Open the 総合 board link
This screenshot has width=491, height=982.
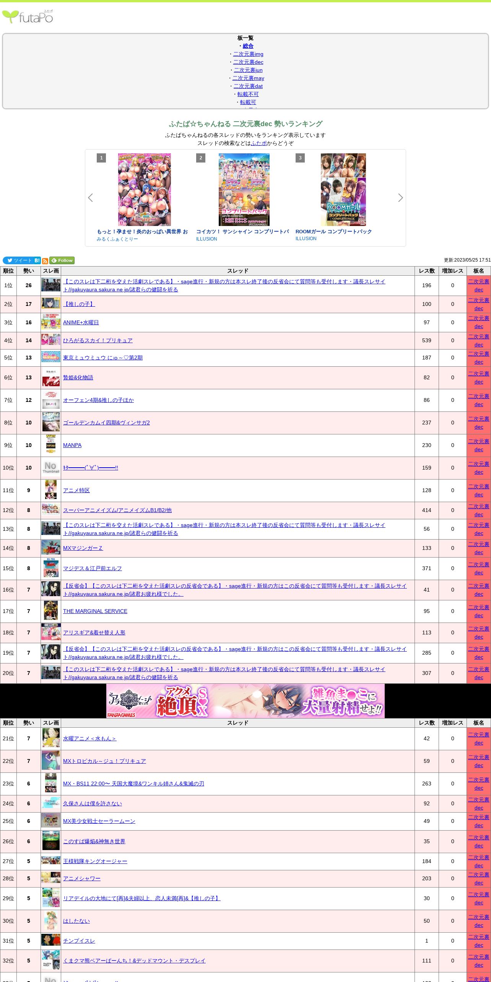248,46
